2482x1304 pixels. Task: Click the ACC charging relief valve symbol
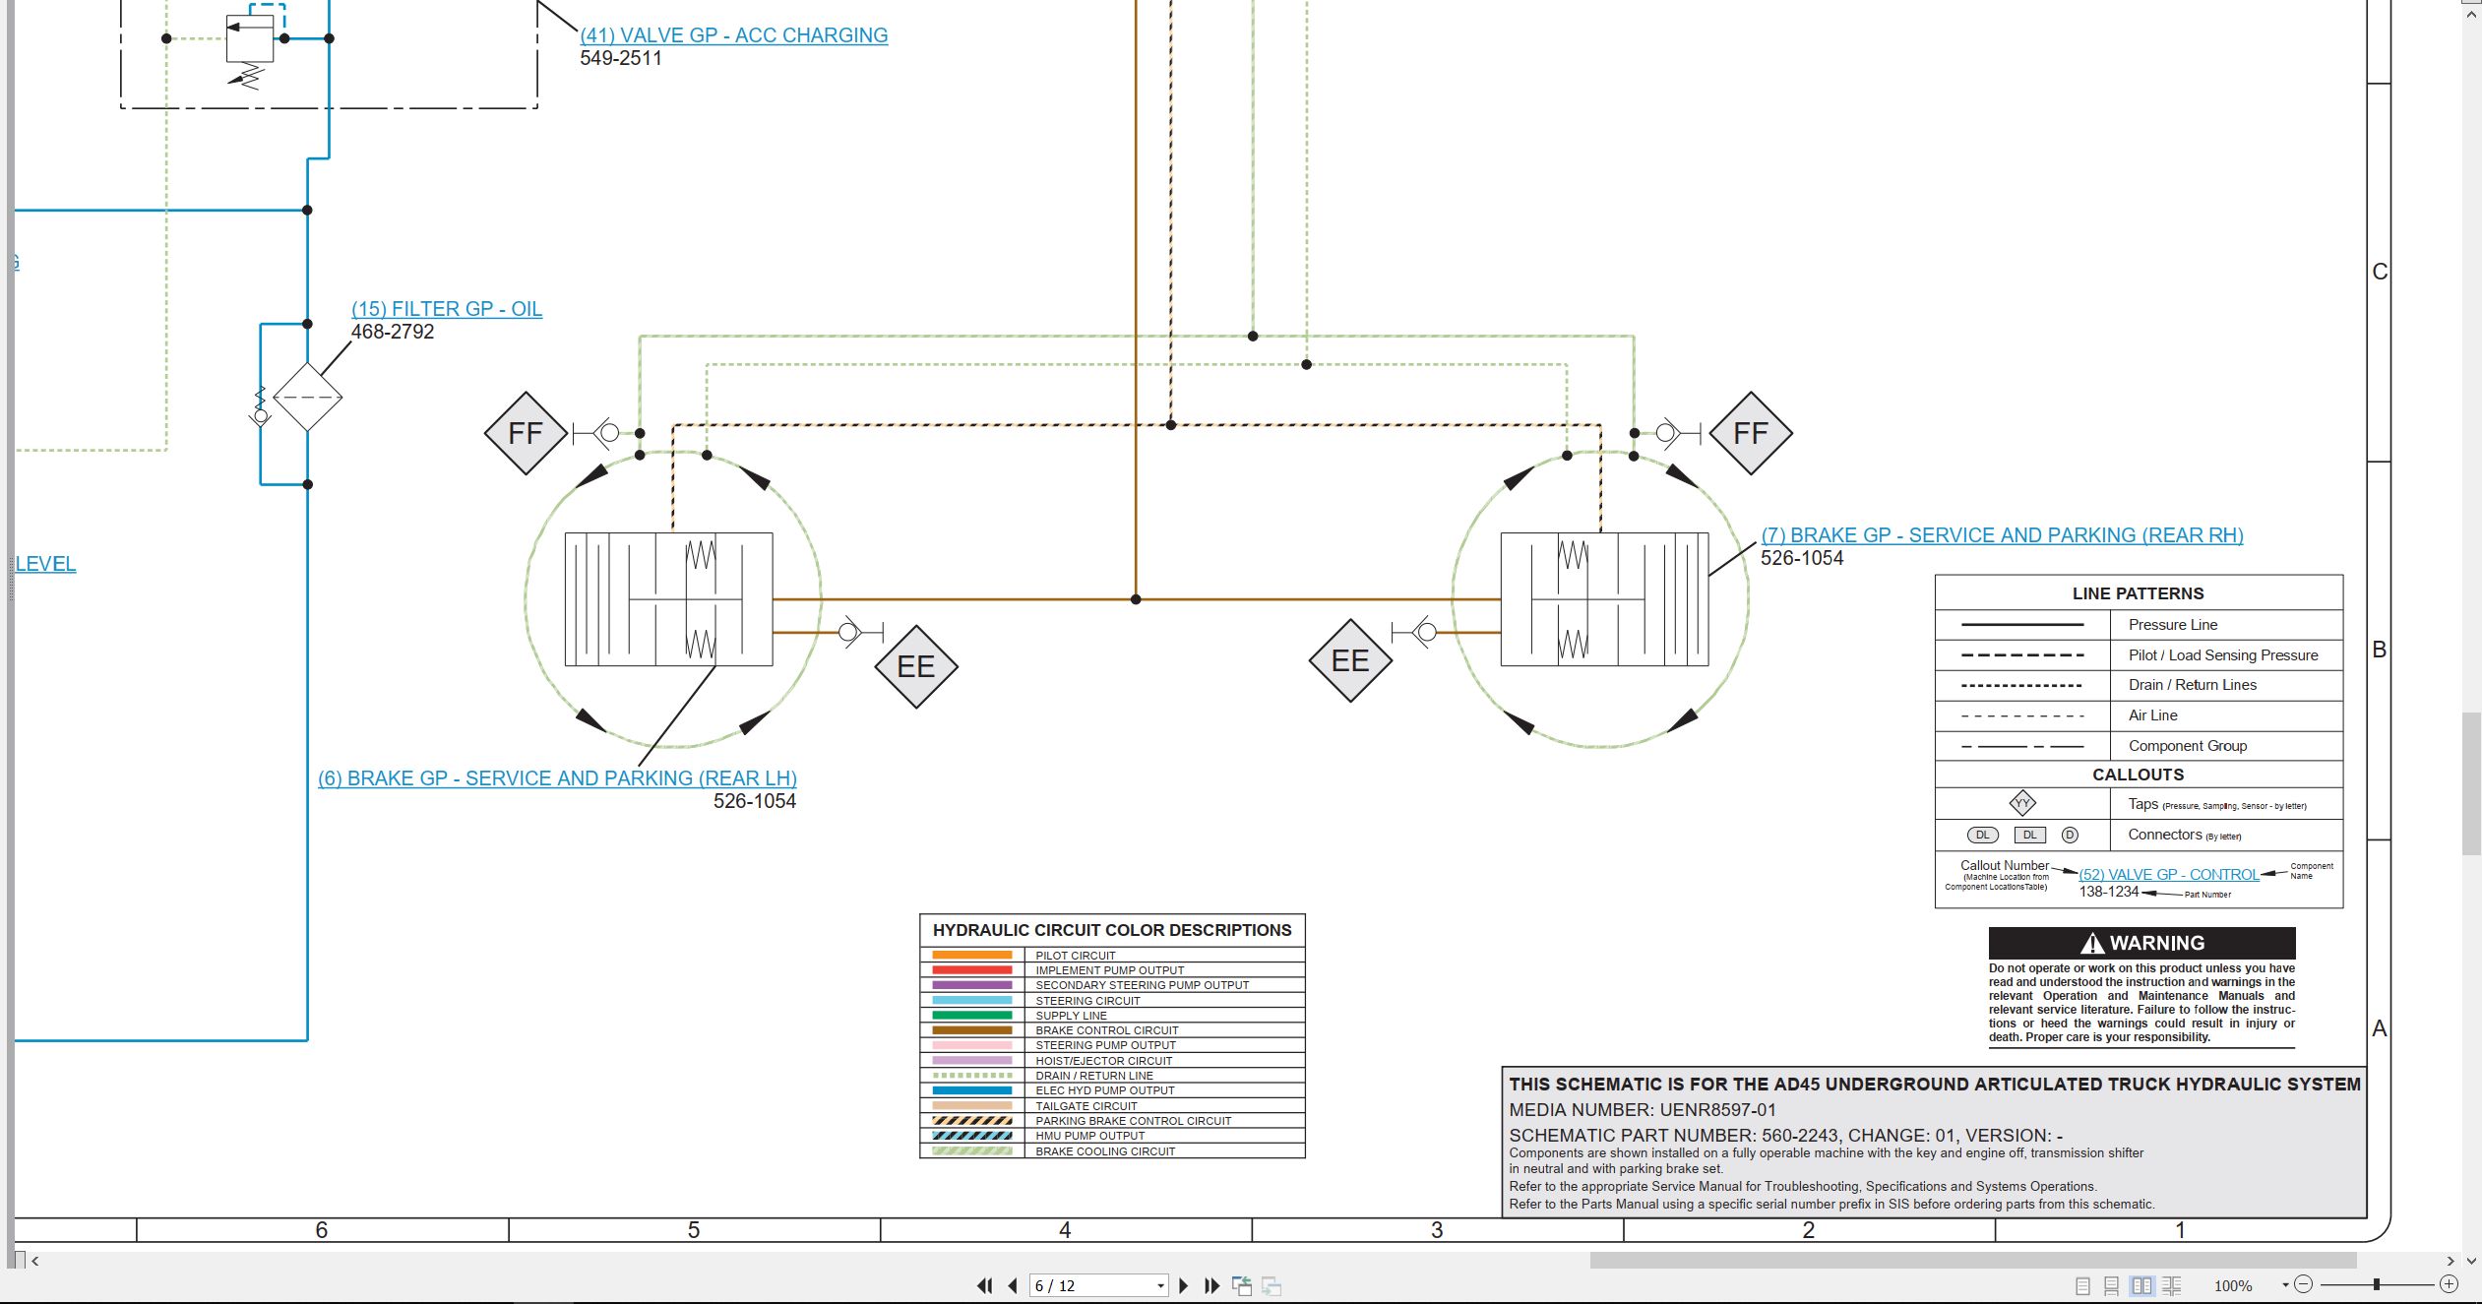[250, 39]
